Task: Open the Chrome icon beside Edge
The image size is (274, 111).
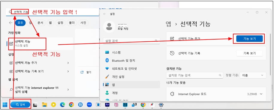Action: [x=71, y=104]
